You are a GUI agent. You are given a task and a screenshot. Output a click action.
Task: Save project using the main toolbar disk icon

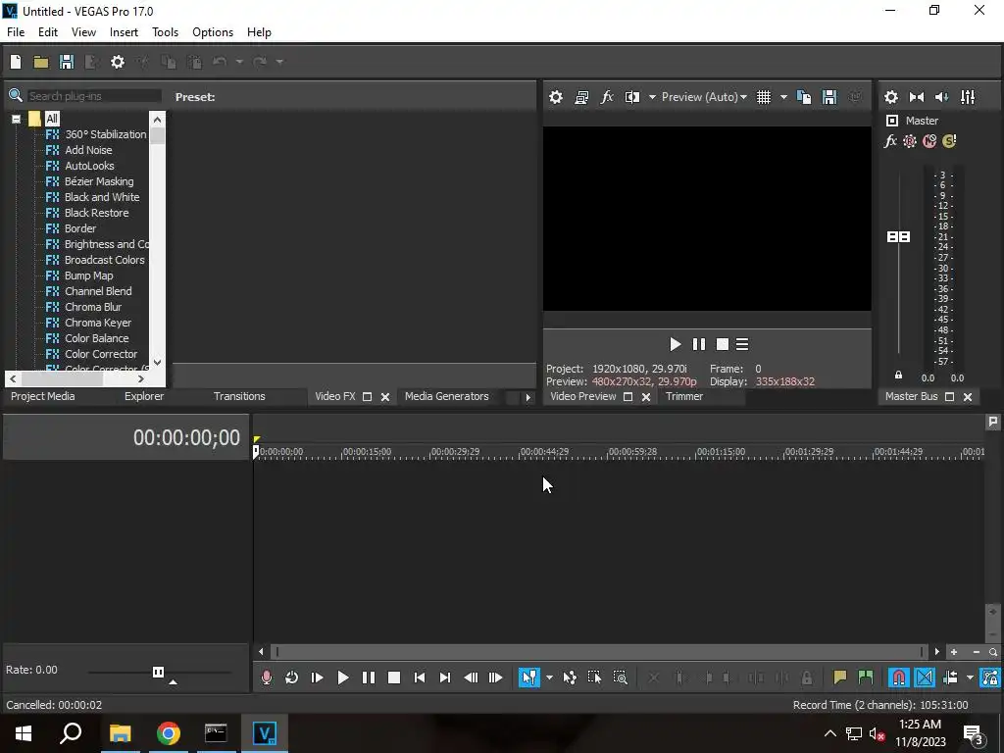click(x=66, y=62)
